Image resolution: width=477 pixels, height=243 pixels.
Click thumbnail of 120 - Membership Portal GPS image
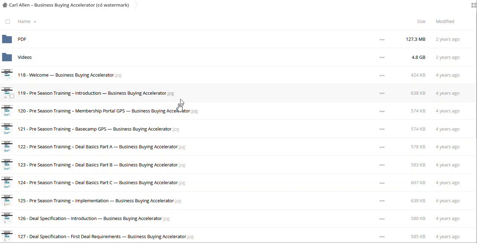[x=7, y=111]
